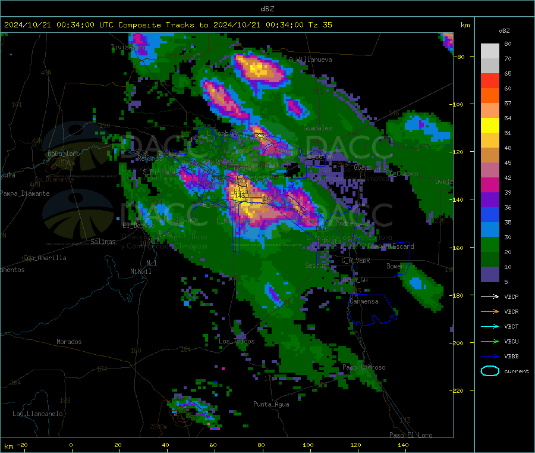The height and width of the screenshot is (453, 535).
Task: Click the 'Bowen' map label
Action: point(395,266)
